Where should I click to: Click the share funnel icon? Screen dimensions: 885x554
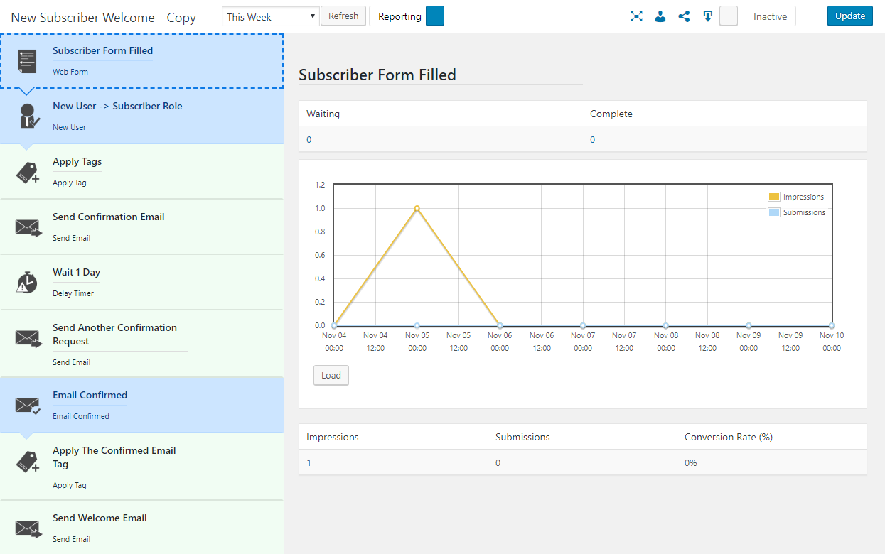coord(684,16)
